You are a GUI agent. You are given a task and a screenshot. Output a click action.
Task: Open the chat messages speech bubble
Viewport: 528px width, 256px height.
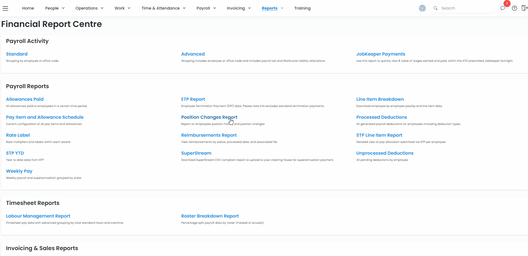(x=502, y=8)
